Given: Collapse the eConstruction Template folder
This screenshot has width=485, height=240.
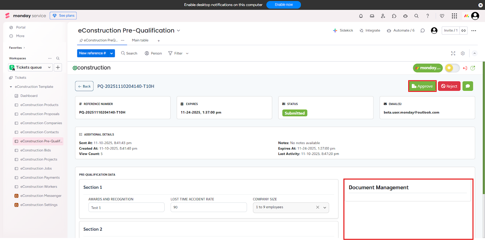Looking at the screenshot, I should [11, 87].
